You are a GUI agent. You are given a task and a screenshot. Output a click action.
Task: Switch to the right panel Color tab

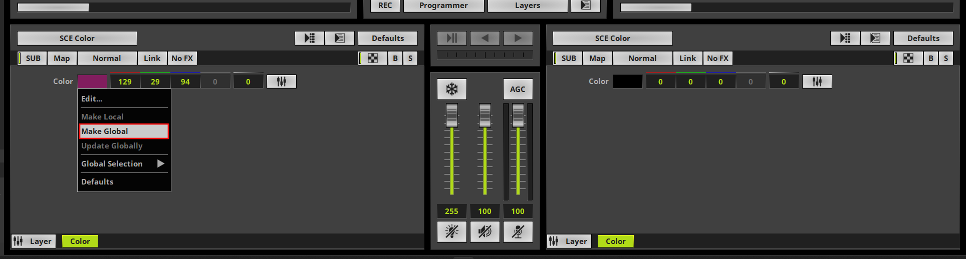[x=616, y=241]
